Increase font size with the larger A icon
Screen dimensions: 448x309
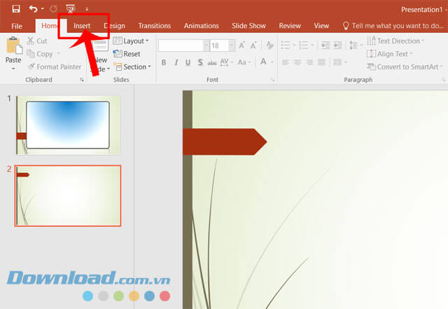point(241,46)
